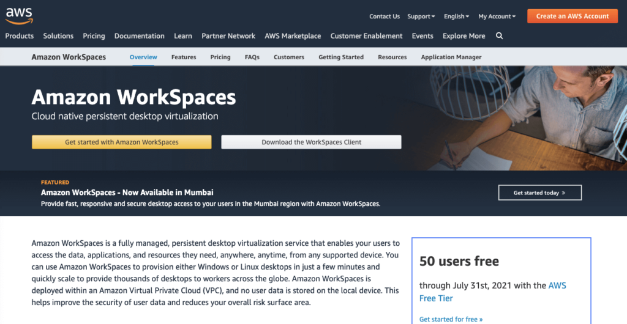Open the Solutions menu

58,36
